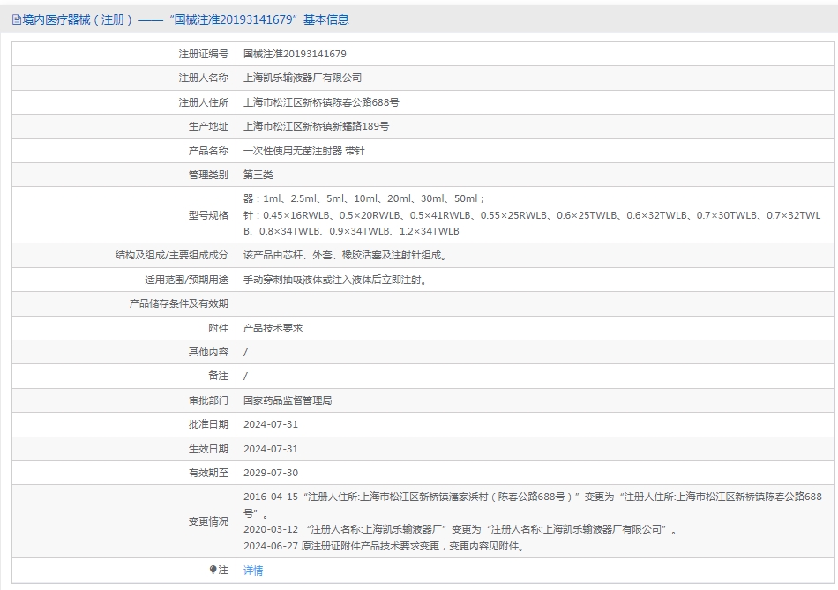
Task: Click syringe sizes line 1ml、2.5ml、5ml
Action: pyautogui.click(x=364, y=198)
